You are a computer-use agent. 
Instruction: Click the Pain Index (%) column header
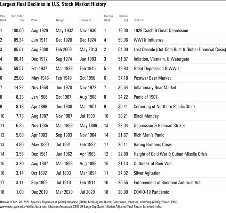point(17,18)
